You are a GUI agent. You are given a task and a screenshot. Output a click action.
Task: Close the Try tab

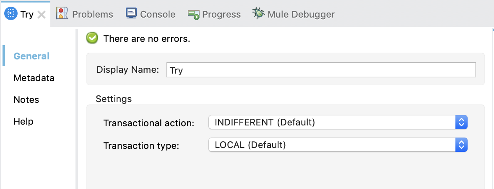(x=42, y=15)
